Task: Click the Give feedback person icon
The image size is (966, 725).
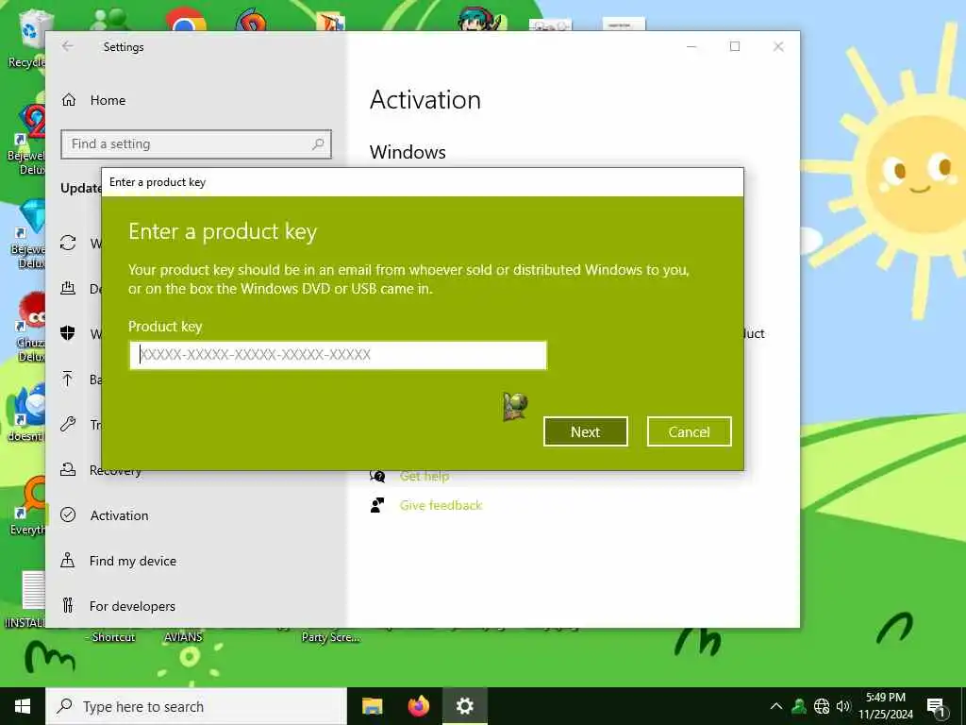Action: pos(377,506)
